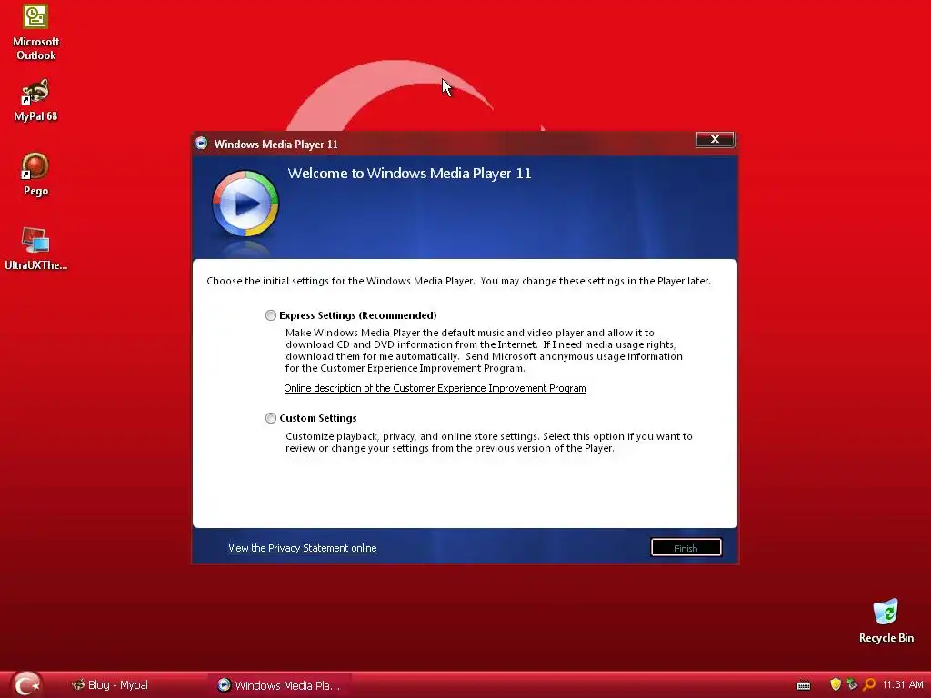Click the yellow security shield tray icon
Screen dimensions: 931x698
click(x=836, y=684)
